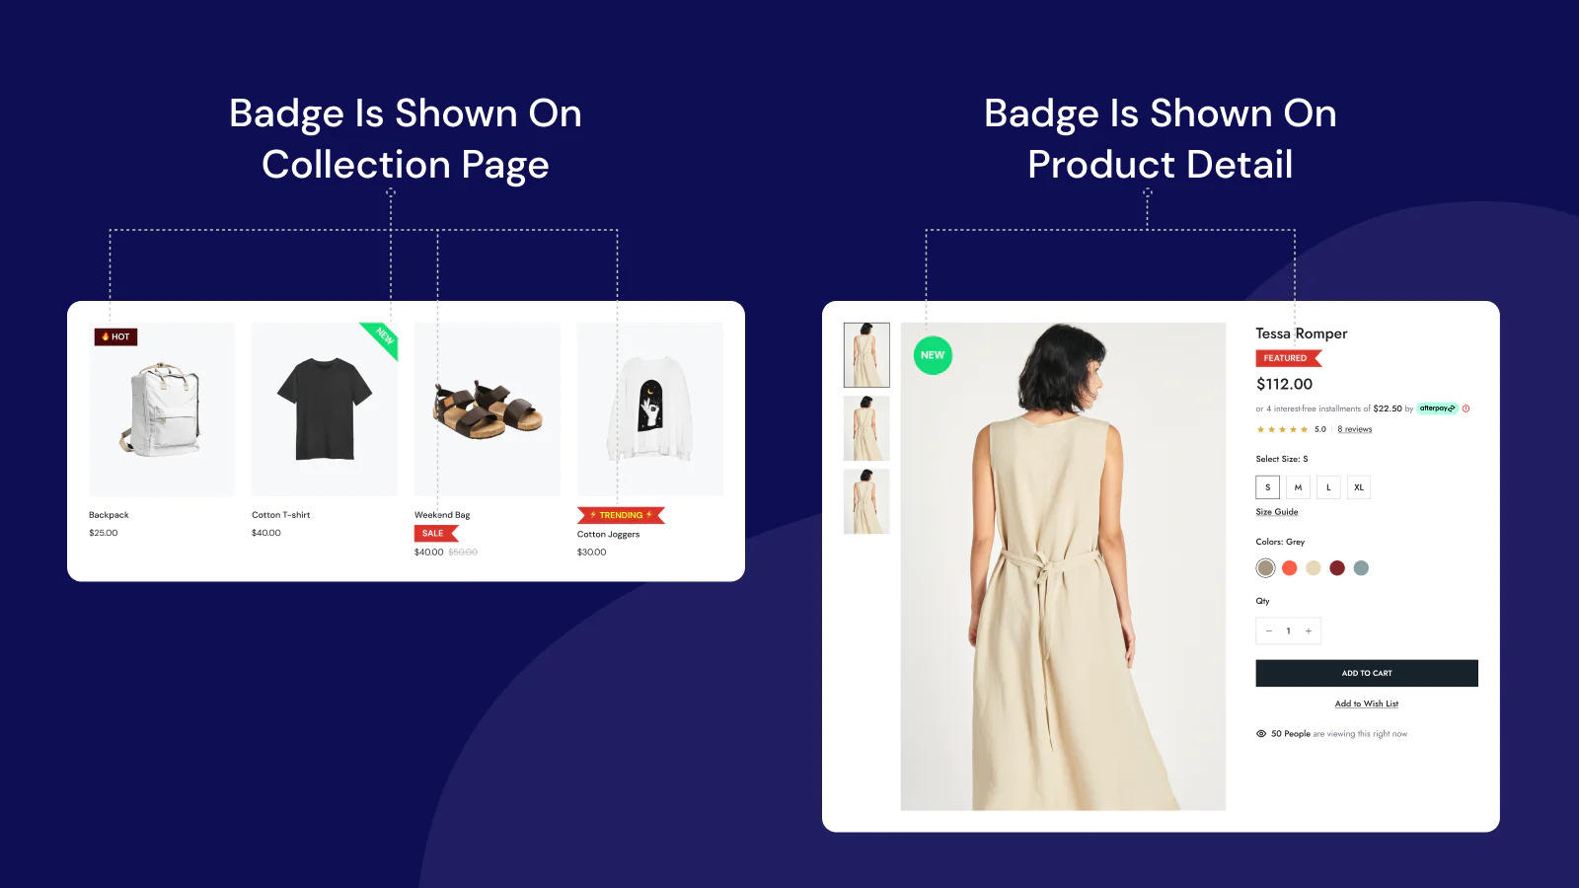Click the TRENDING badge above Cotton Joggers
Image resolution: width=1579 pixels, height=888 pixels.
click(621, 515)
